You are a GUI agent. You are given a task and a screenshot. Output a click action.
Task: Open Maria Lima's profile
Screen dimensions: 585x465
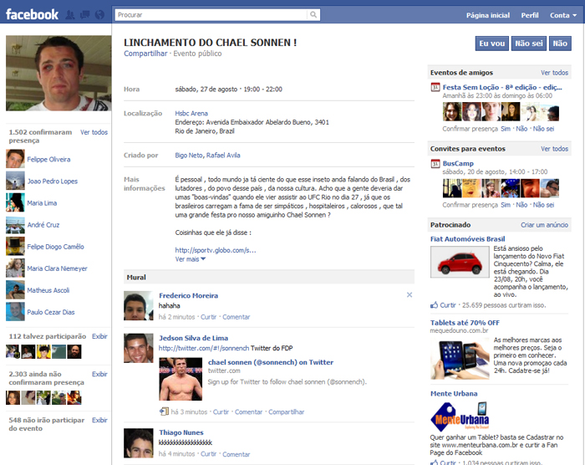coord(42,202)
